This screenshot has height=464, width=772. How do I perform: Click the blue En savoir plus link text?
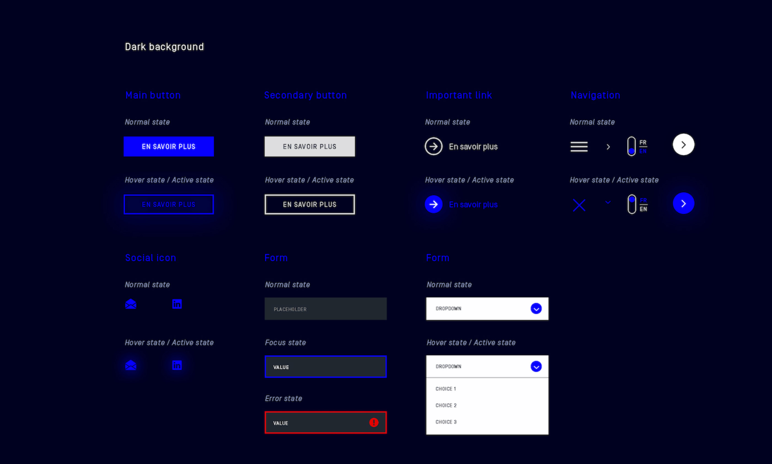pos(473,204)
